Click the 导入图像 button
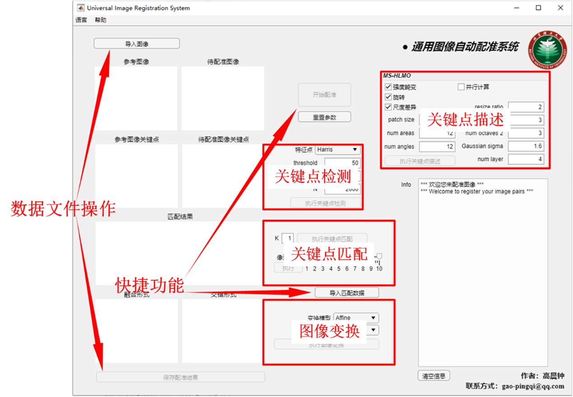This screenshot has height=397, width=573. tap(136, 44)
